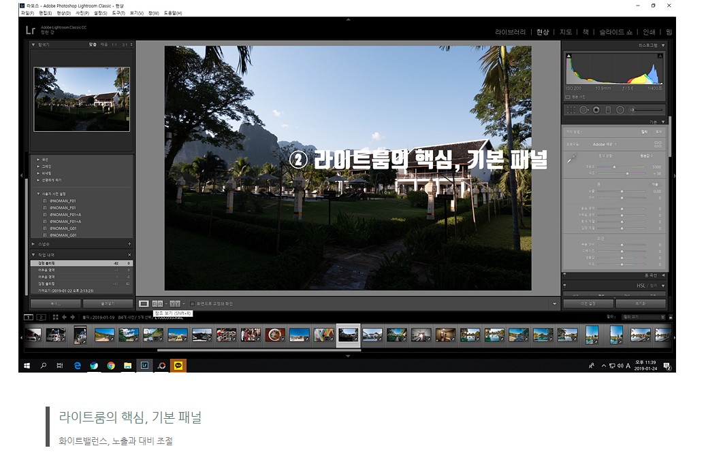Open the Windows Start menu
Viewport: 706px width, 463px height.
tap(27, 366)
